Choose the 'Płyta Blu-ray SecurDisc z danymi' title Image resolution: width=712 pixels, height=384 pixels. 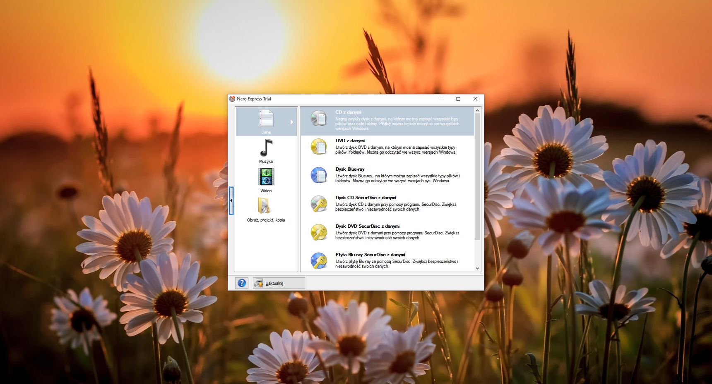coord(370,255)
